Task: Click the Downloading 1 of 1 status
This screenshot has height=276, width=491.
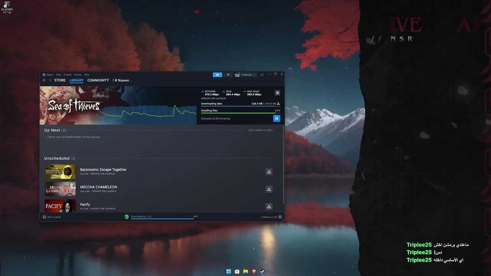Action: click(141, 217)
